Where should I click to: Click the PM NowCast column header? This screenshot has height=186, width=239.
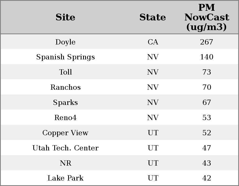pyautogui.click(x=207, y=18)
